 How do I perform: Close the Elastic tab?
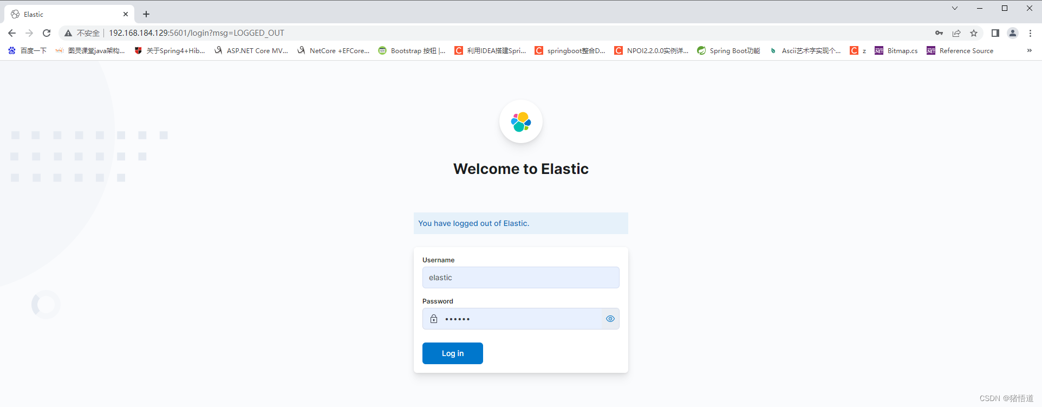126,14
